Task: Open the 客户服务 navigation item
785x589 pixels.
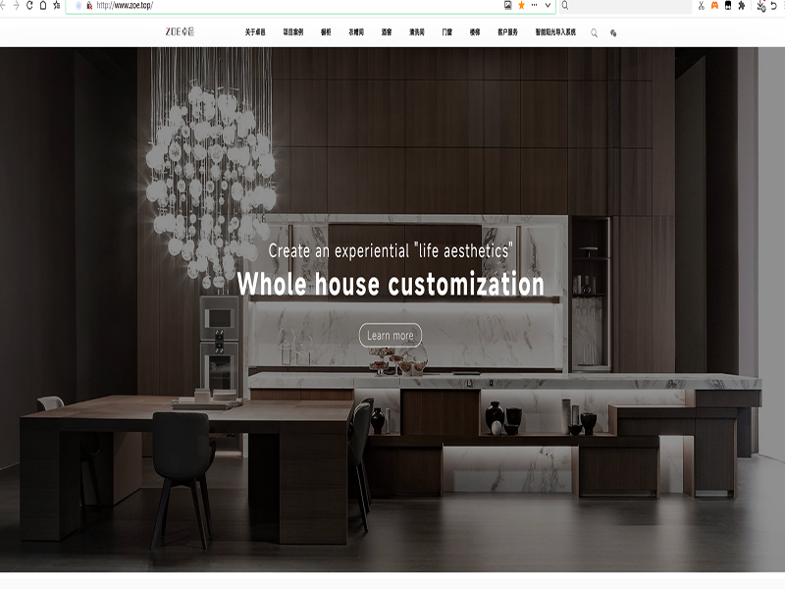Action: pos(507,32)
